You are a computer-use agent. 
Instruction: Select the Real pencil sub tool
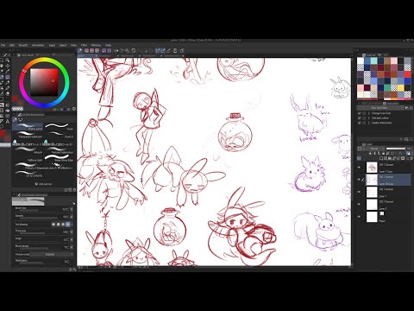click(28, 127)
